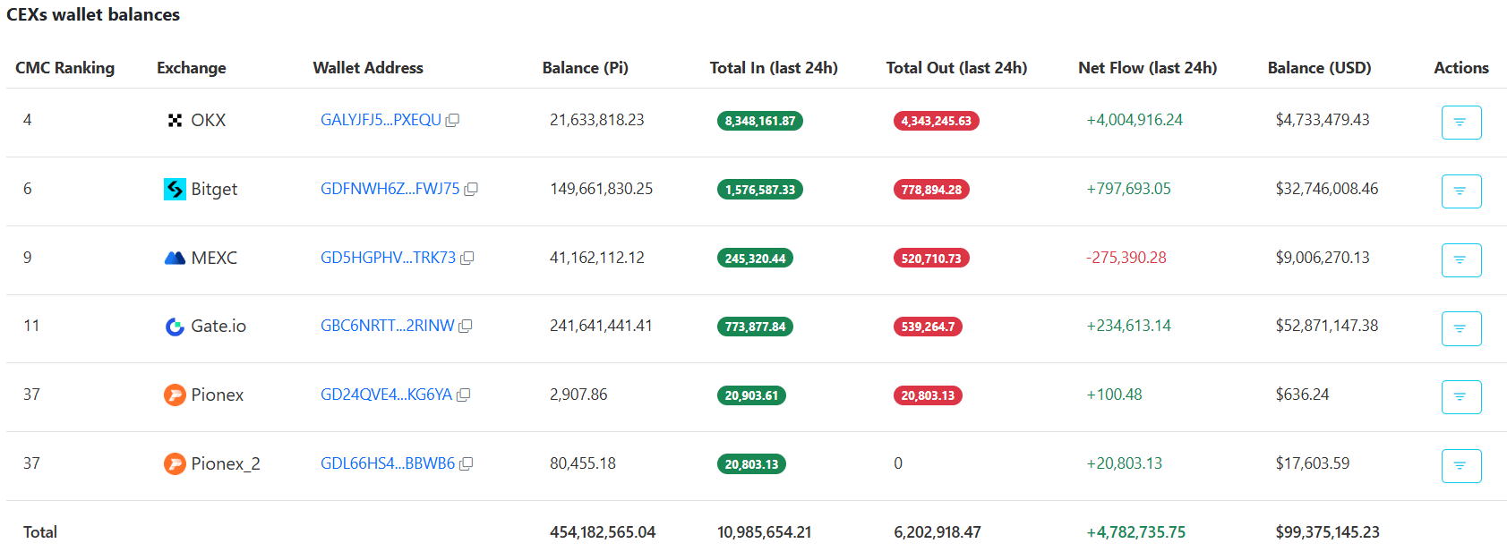Screen dimensions: 1507x552
Task: Click the OKX Total In green badge
Action: (759, 121)
